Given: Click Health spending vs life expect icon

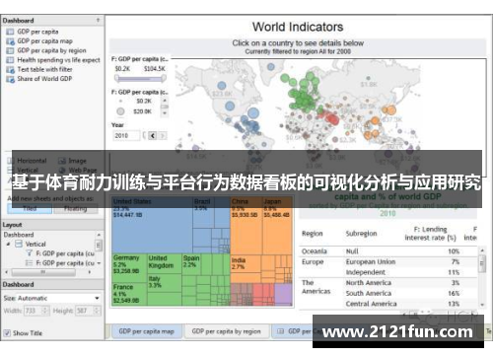Looking at the screenshot, I should (10, 60).
